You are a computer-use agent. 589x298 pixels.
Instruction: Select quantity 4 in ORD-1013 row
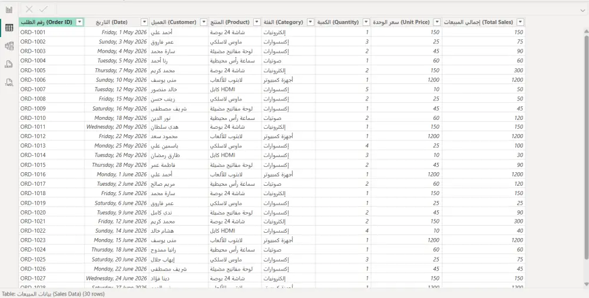point(343,145)
